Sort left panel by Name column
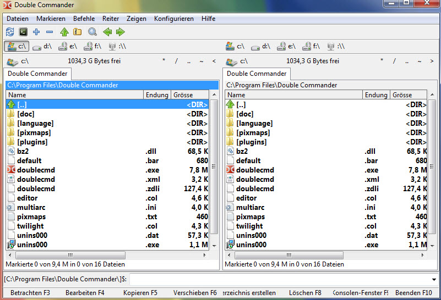This screenshot has width=441, height=300. click(x=74, y=95)
